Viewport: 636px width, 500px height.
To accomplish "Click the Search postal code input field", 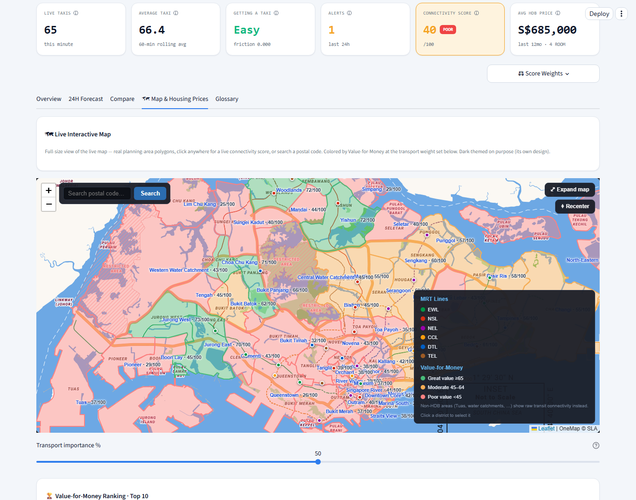I will (97, 193).
